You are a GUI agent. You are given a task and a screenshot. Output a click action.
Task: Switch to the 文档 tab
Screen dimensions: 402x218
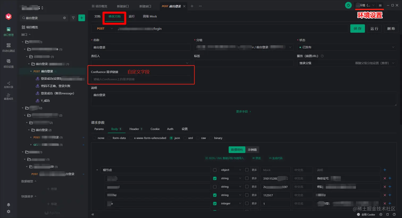(x=97, y=16)
